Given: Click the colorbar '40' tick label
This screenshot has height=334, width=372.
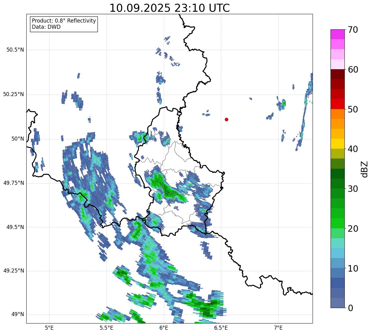Looking at the screenshot, I should pyautogui.click(x=353, y=149).
